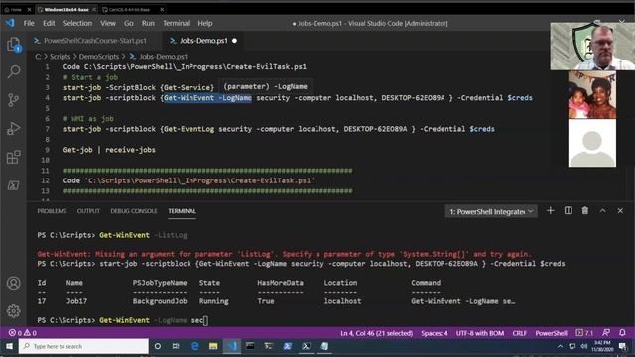Open the PowerShell command explorer icon
This screenshot has height=357, width=635.
(13, 185)
